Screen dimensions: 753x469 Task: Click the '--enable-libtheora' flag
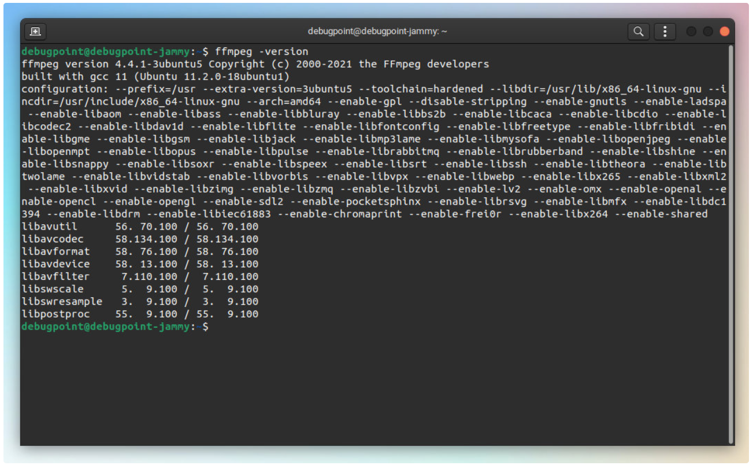(589, 164)
